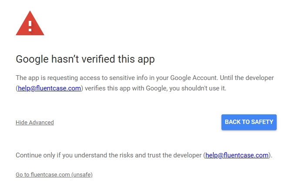Click the word 'SAFETY' on blue button

(262, 122)
